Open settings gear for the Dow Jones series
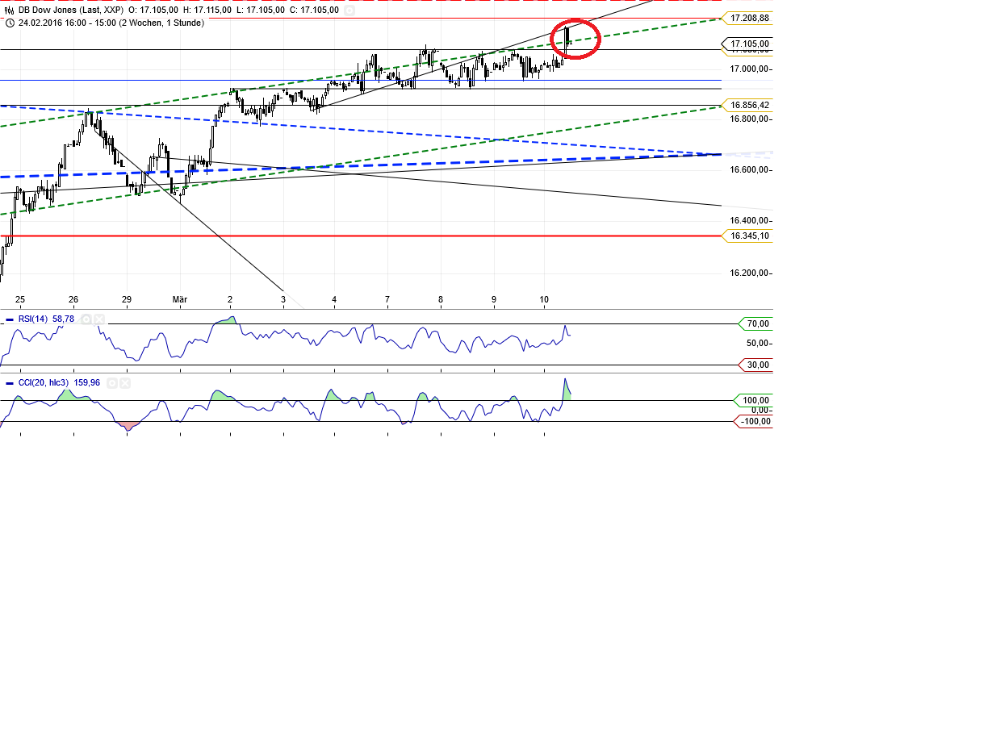Viewport: 996px width, 730px height. point(349,10)
